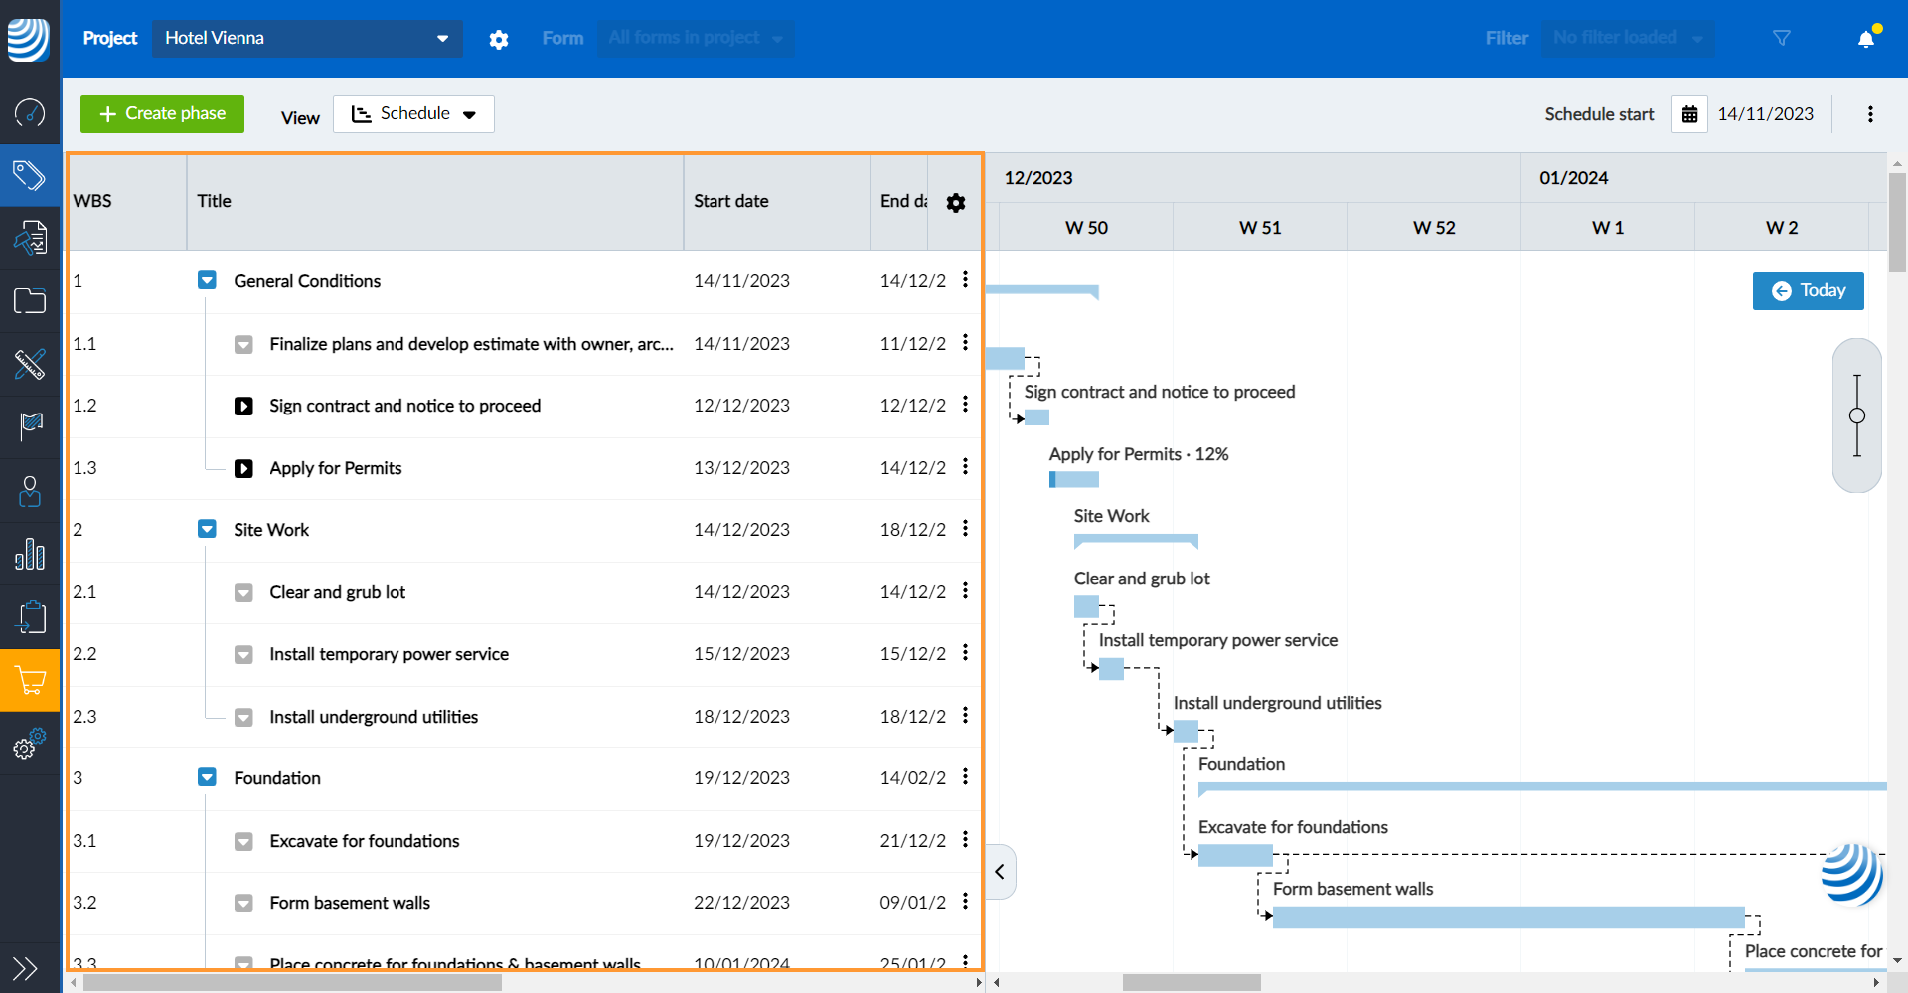Collapse the Foundation phase
Image resolution: width=1908 pixels, height=993 pixels.
point(207,778)
